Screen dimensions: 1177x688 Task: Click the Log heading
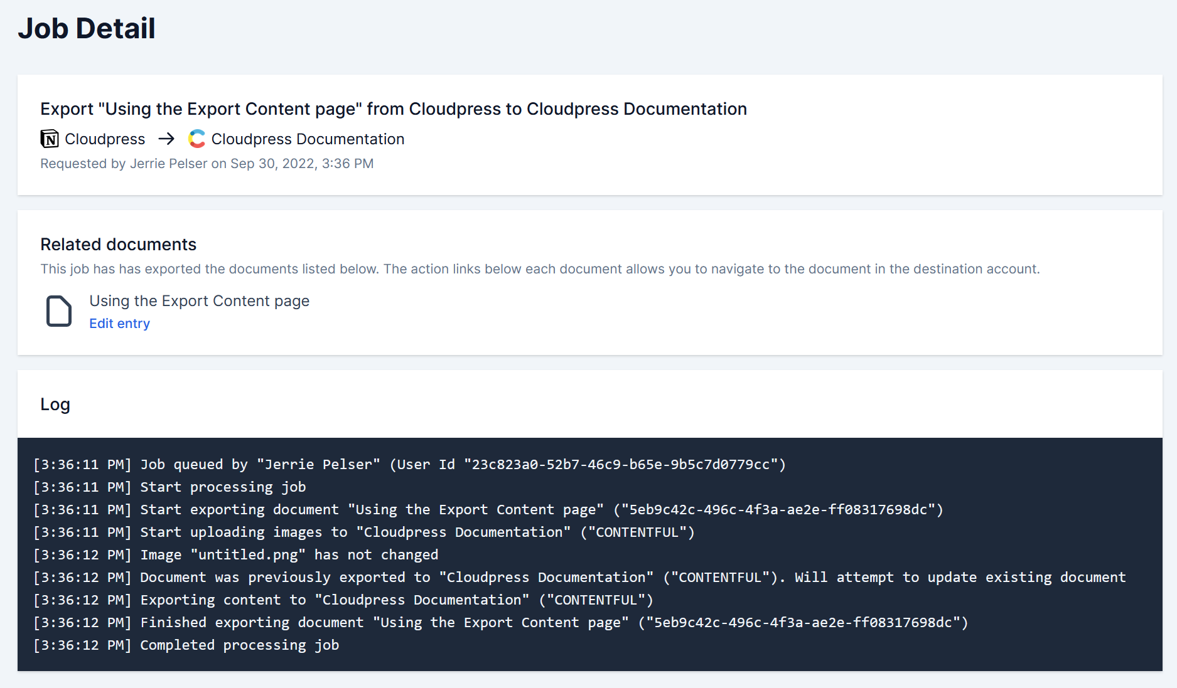[55, 405]
